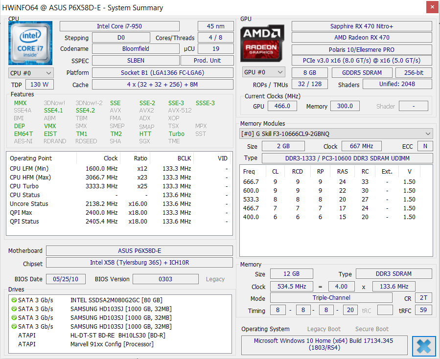Image resolution: width=440 pixels, height=359 pixels.
Task: Click the green status icon beside INTEL SSDSA2M080G2GC
Action: (x=14, y=300)
